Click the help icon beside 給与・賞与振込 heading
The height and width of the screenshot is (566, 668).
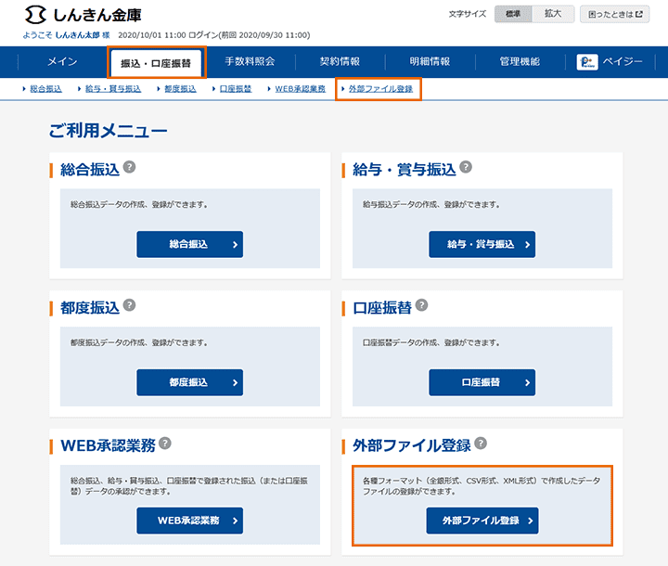tap(466, 167)
